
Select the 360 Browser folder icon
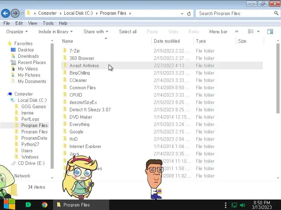click(65, 58)
